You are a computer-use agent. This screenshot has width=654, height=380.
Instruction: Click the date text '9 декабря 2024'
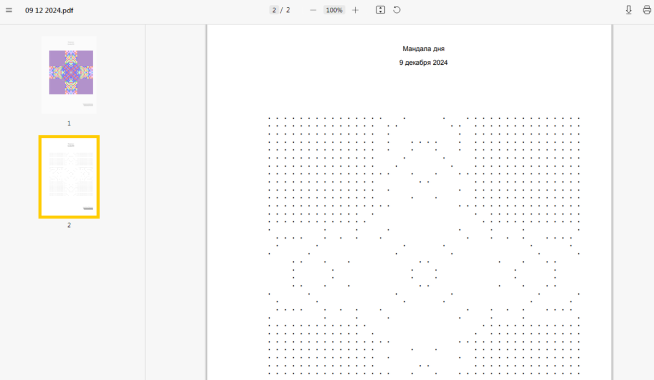click(x=423, y=63)
